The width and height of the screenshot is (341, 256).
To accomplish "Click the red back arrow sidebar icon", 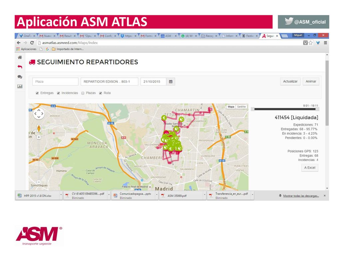I will point(20,67).
